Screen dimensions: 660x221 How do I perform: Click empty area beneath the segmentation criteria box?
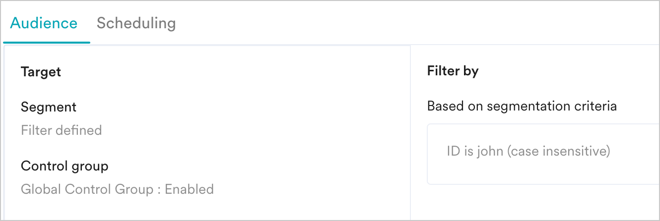tap(541, 203)
